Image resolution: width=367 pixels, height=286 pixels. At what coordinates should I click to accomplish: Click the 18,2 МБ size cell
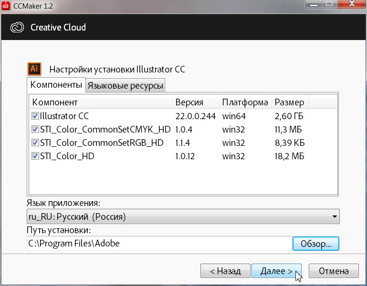coord(290,156)
